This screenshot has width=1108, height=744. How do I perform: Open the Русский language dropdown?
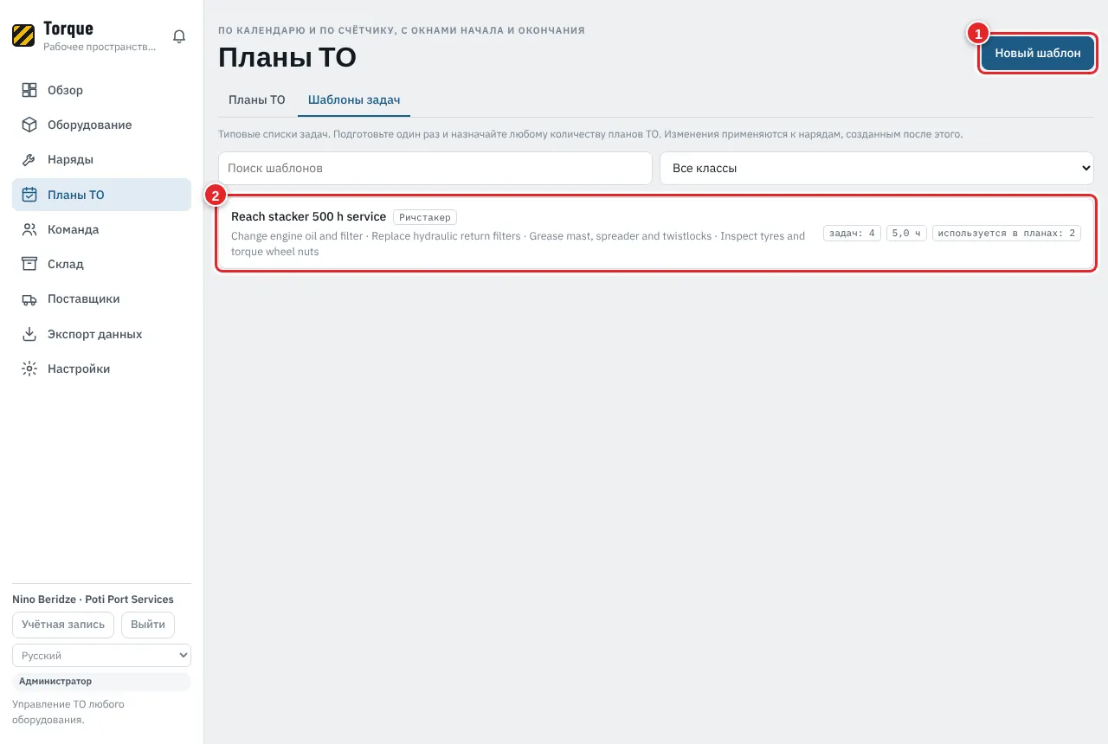click(x=101, y=656)
